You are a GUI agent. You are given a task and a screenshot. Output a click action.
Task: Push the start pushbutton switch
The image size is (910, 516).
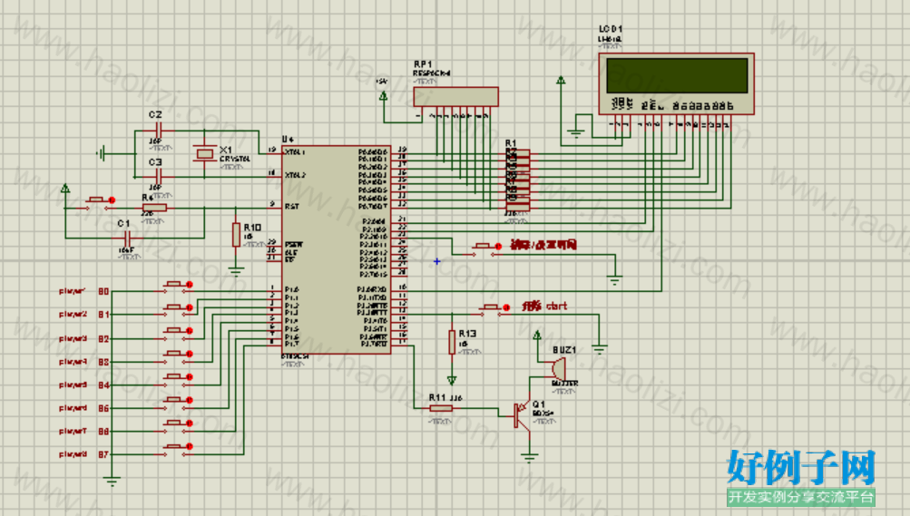point(494,309)
